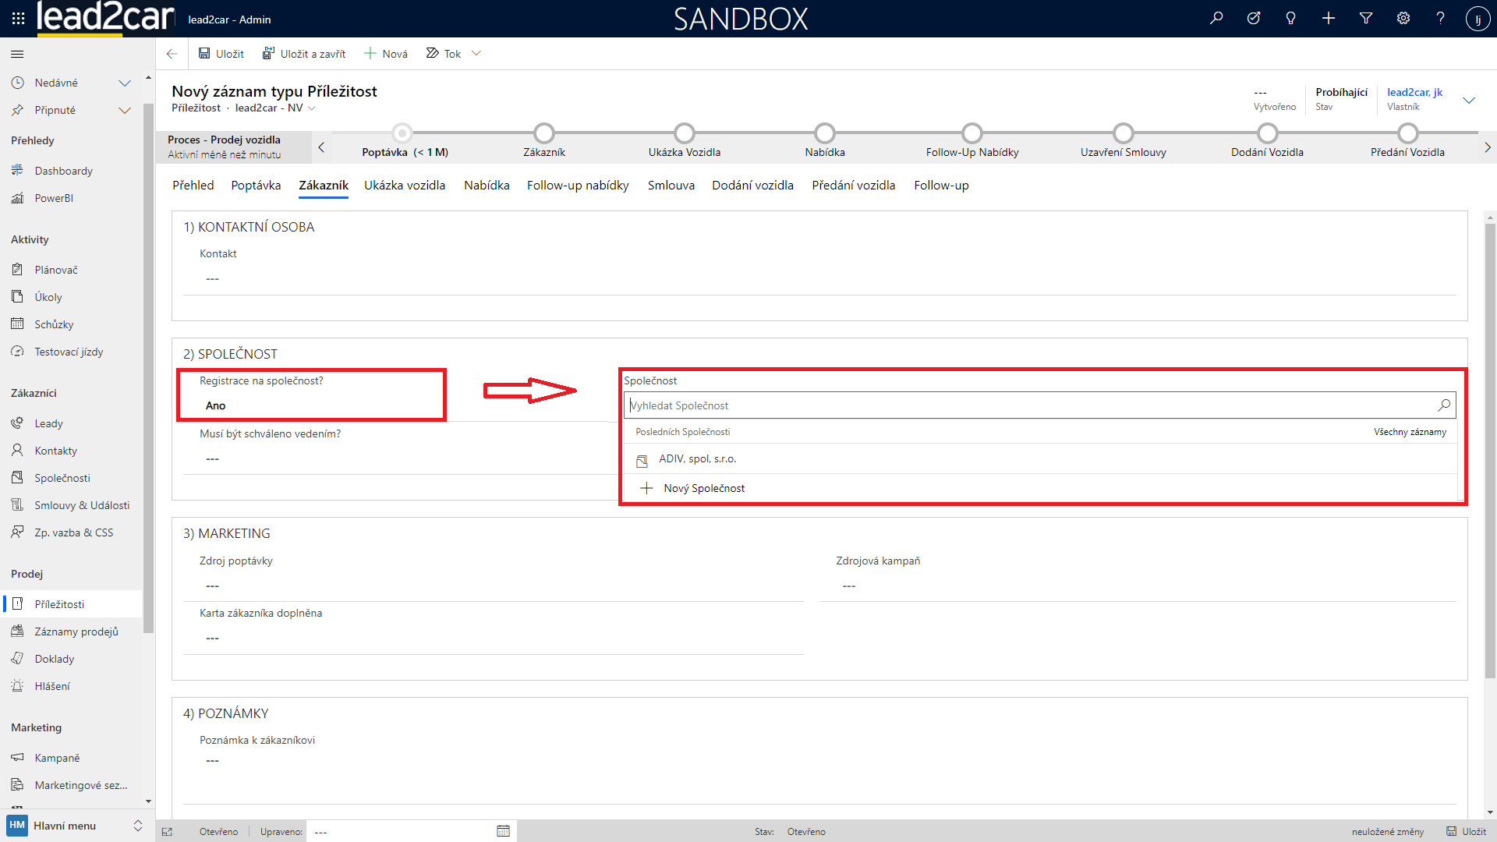Expand the Připnuté section chevron

tap(124, 110)
